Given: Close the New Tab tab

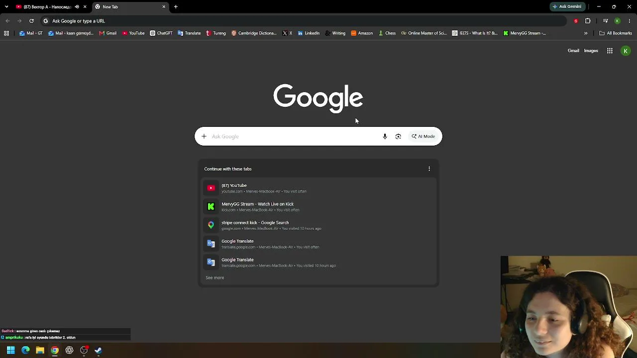Looking at the screenshot, I should pos(164,7).
